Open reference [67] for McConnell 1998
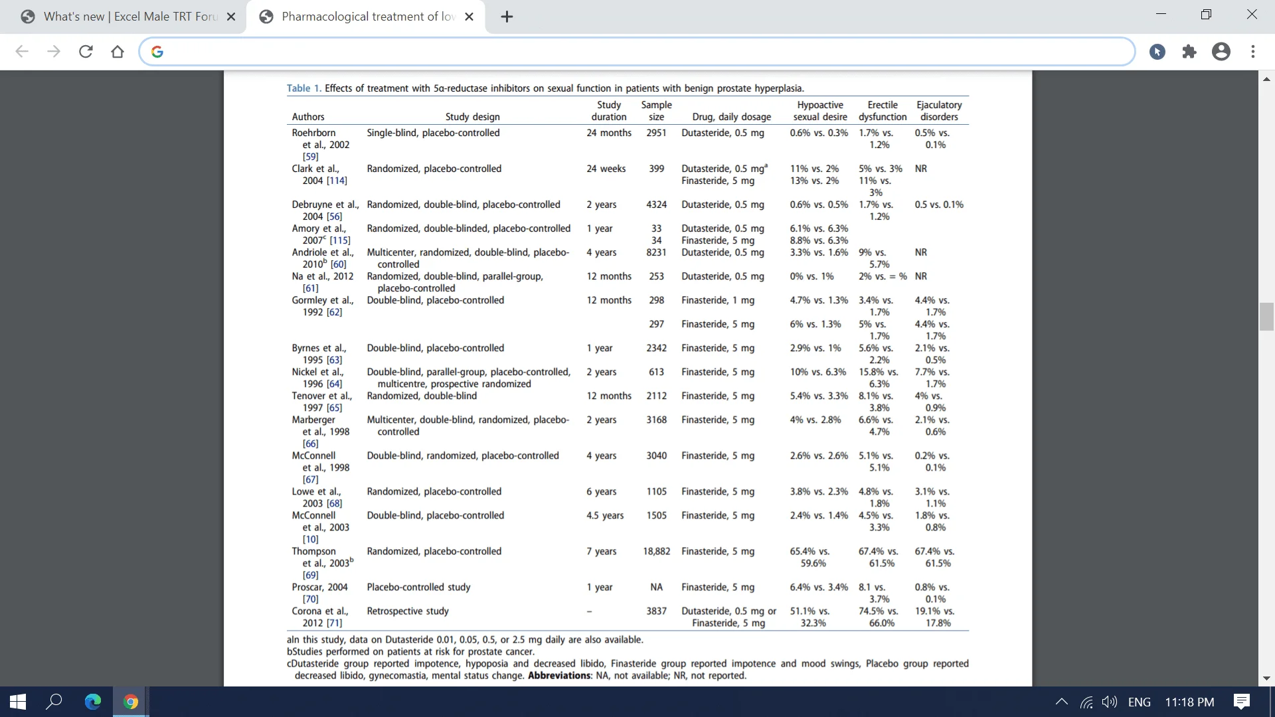 point(310,479)
